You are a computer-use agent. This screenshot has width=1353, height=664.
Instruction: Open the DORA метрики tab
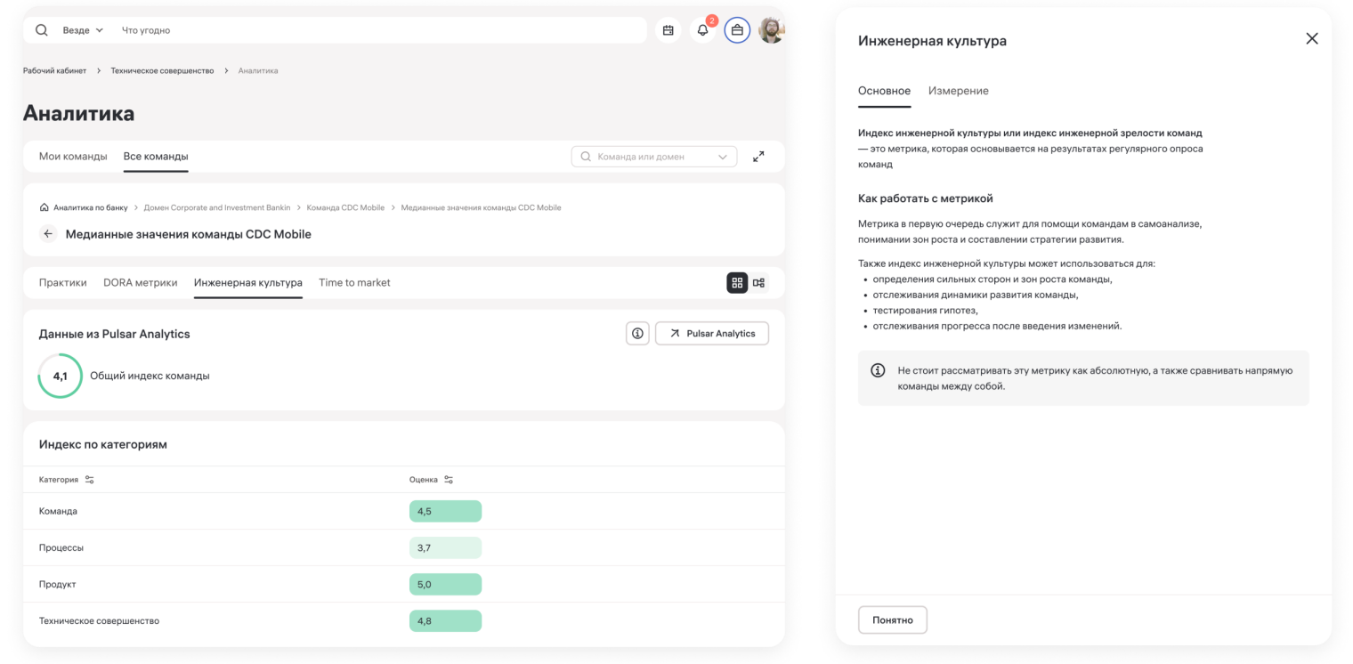pos(140,282)
